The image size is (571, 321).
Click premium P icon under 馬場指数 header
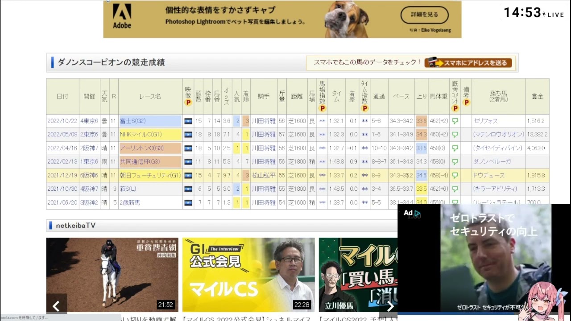(322, 108)
